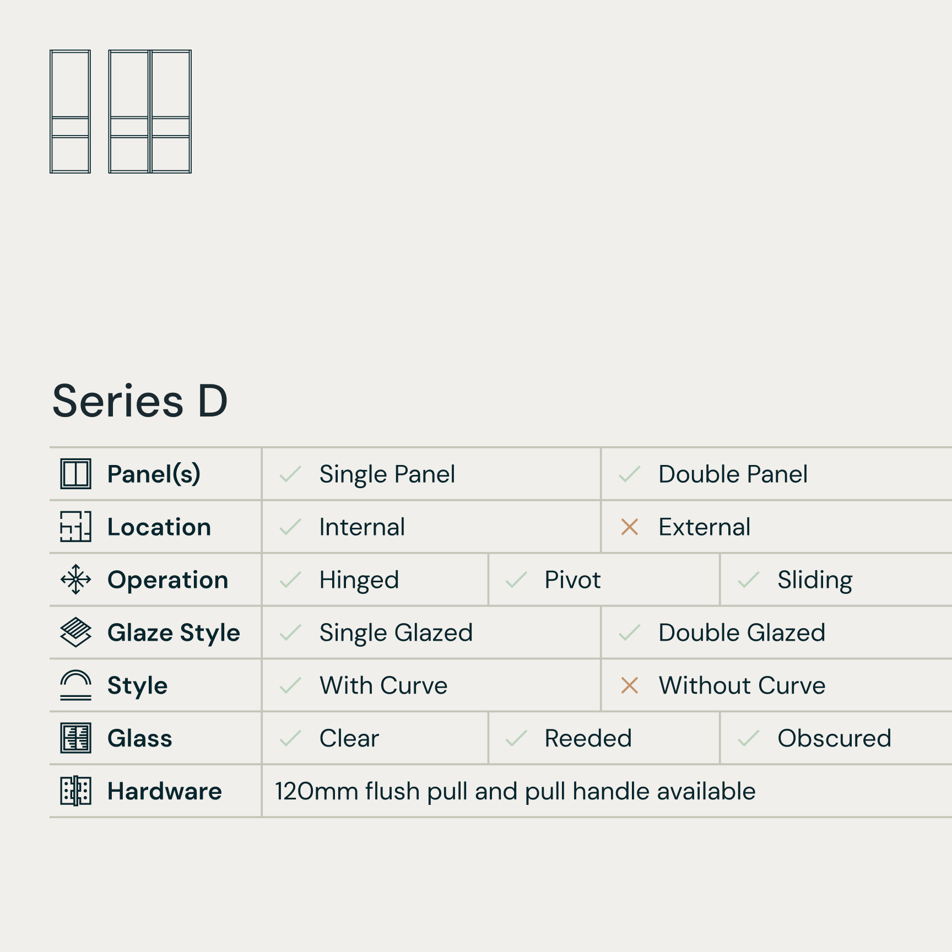Click the Hardware hinge icon
This screenshot has width=952, height=952.
coord(75,791)
